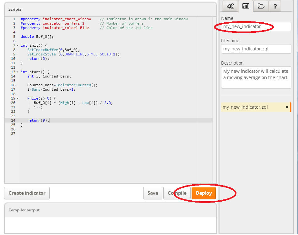The width and height of the screenshot is (298, 235).
Task: Open the settings gears tab
Action: (230, 6)
